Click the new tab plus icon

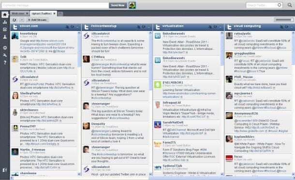point(60,14)
